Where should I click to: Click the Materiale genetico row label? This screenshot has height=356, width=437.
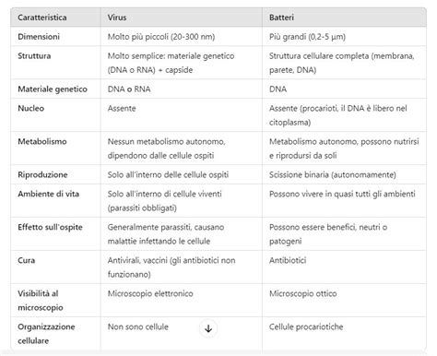coord(53,89)
